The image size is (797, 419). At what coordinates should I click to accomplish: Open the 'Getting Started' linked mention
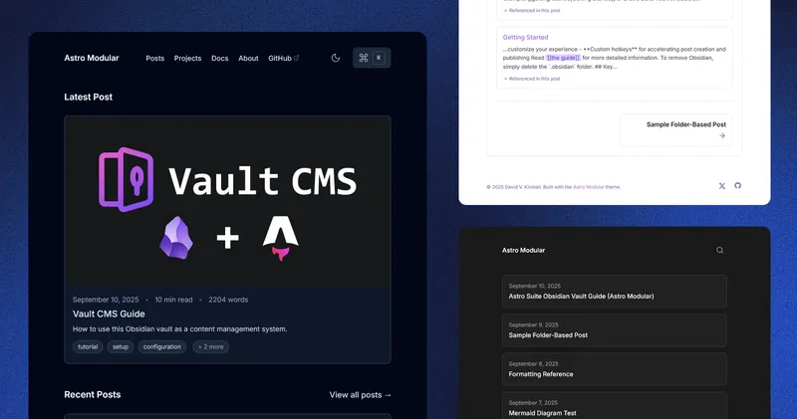click(525, 37)
